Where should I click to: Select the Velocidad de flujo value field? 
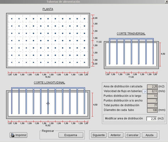pos(152,91)
